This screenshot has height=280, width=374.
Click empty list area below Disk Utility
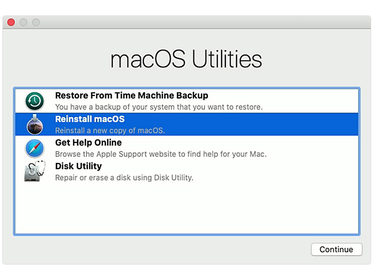[x=187, y=210]
